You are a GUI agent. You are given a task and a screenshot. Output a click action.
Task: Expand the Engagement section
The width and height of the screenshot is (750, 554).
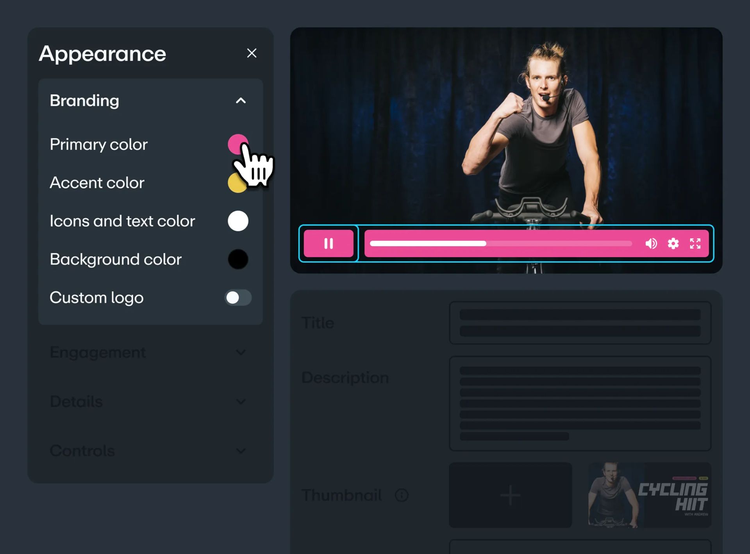(x=241, y=352)
